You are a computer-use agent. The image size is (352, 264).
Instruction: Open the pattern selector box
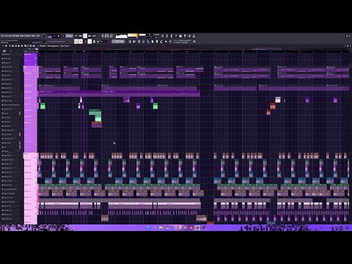(119, 41)
